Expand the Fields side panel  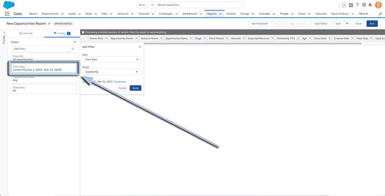4,38
